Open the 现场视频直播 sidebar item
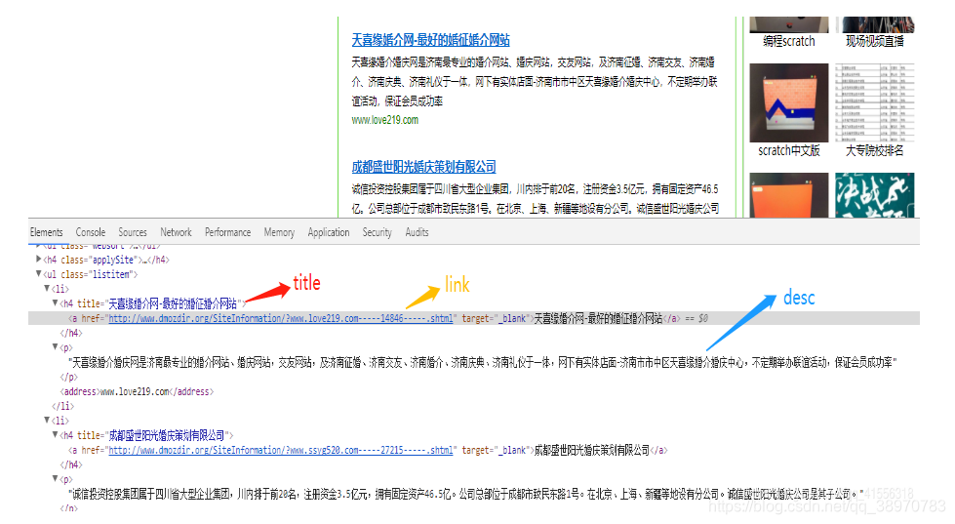The height and width of the screenshot is (524, 955). tap(875, 41)
